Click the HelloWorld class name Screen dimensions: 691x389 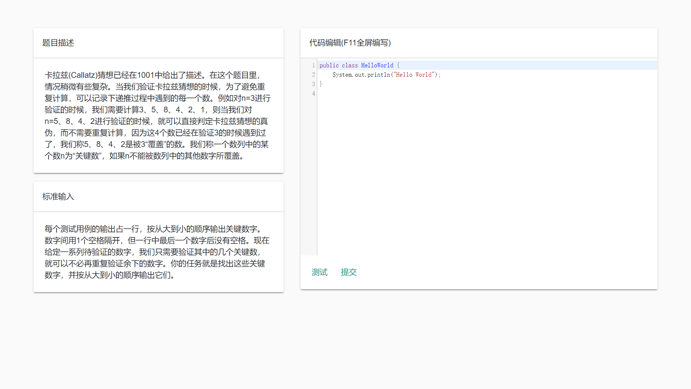point(377,66)
